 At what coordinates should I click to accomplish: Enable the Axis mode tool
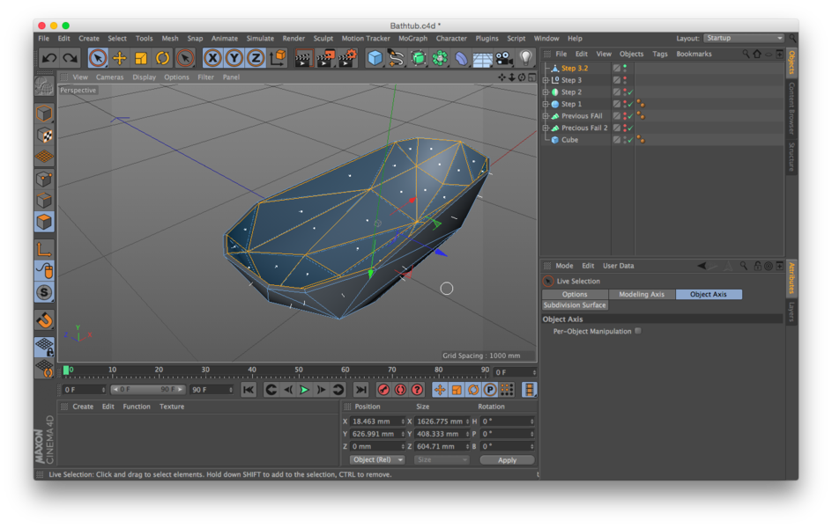(45, 248)
